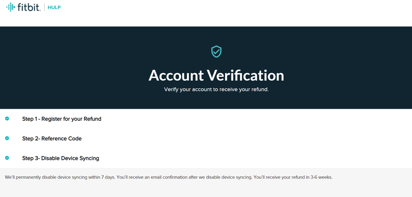The height and width of the screenshot is (197, 412).
Task: Click the shield checkmark verification icon
Action: pos(216,52)
